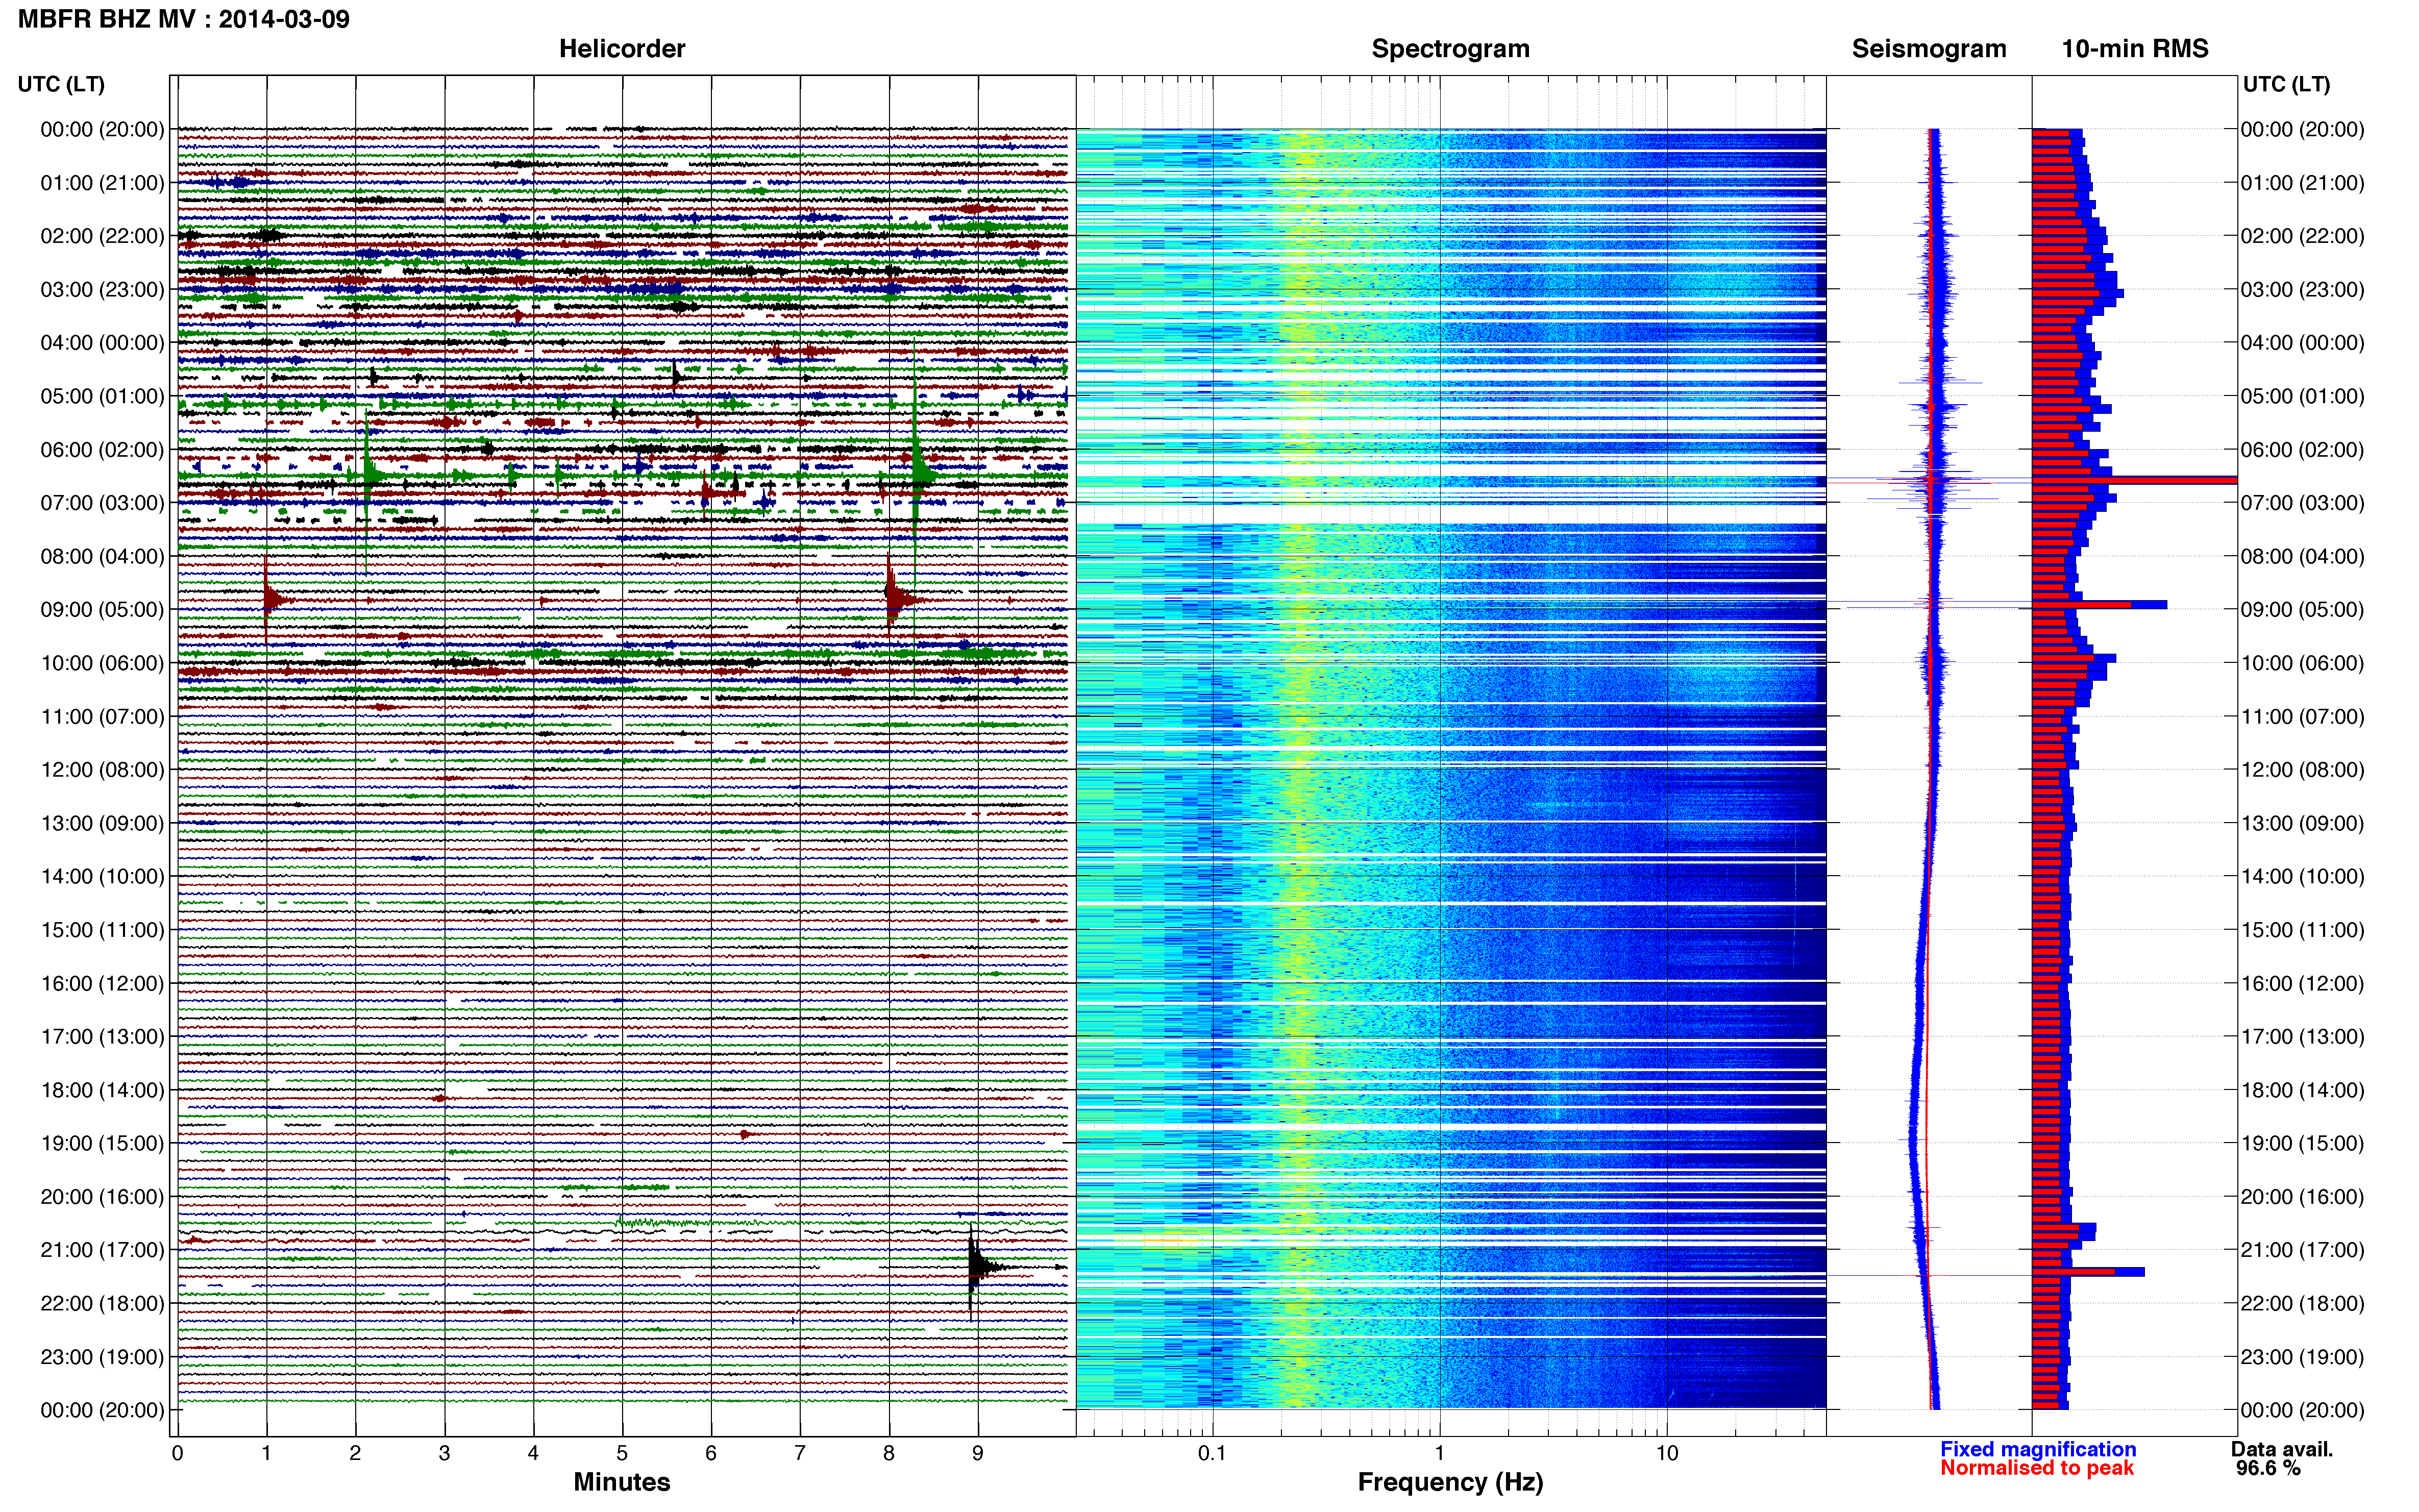Click the left 21:00 (17:00) time label
This screenshot has height=1512, width=2419.
click(102, 1250)
